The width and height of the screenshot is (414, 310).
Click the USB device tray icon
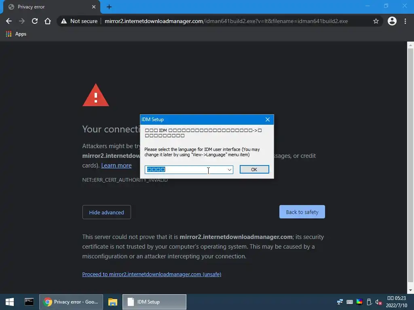click(369, 302)
